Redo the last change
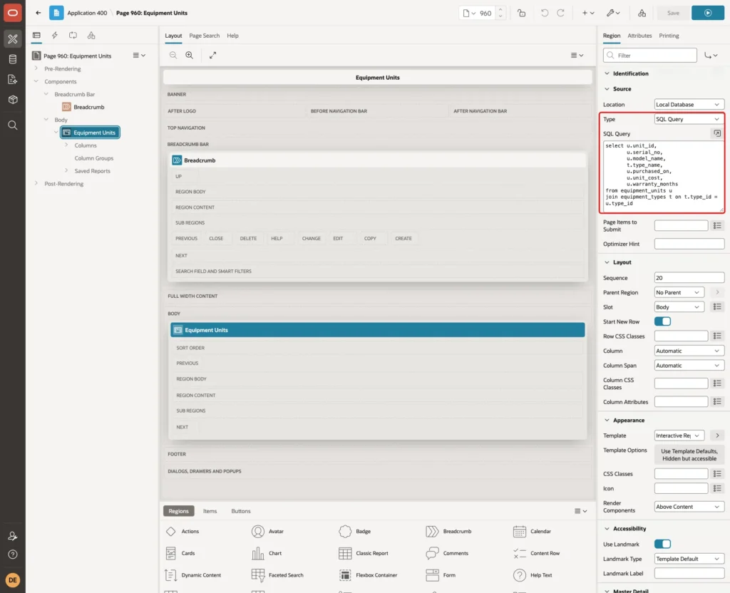Image resolution: width=730 pixels, height=593 pixels. (x=560, y=13)
